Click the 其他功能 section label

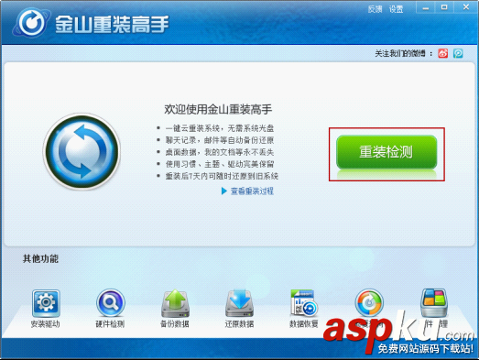point(40,258)
